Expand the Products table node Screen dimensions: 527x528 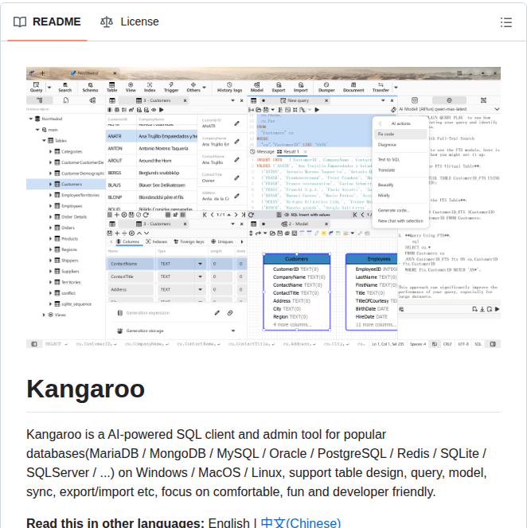pos(50,239)
